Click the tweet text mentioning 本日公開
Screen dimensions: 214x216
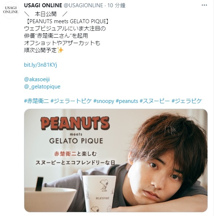tap(45, 14)
